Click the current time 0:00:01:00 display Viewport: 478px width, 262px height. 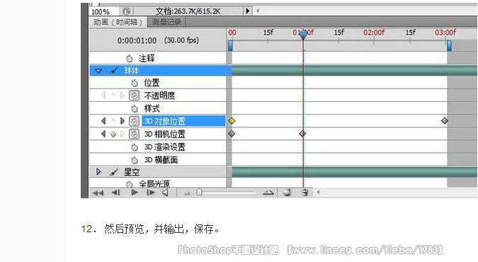point(137,40)
